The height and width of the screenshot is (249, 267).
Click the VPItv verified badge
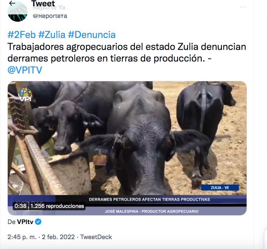38,222
